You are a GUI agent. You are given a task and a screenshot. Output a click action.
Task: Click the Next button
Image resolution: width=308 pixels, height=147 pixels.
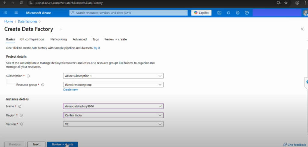tap(36, 144)
